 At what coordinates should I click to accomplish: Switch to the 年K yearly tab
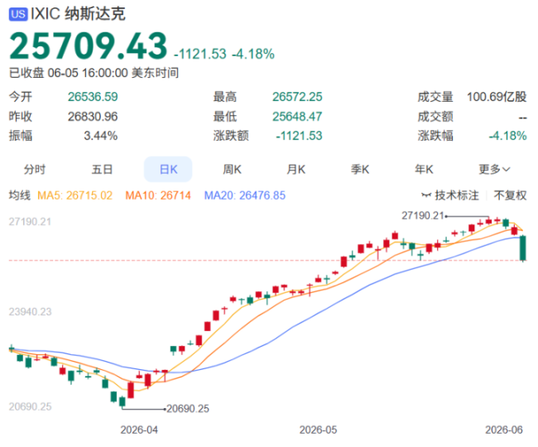point(424,169)
